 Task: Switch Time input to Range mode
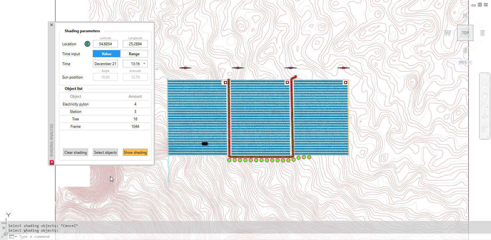point(134,54)
